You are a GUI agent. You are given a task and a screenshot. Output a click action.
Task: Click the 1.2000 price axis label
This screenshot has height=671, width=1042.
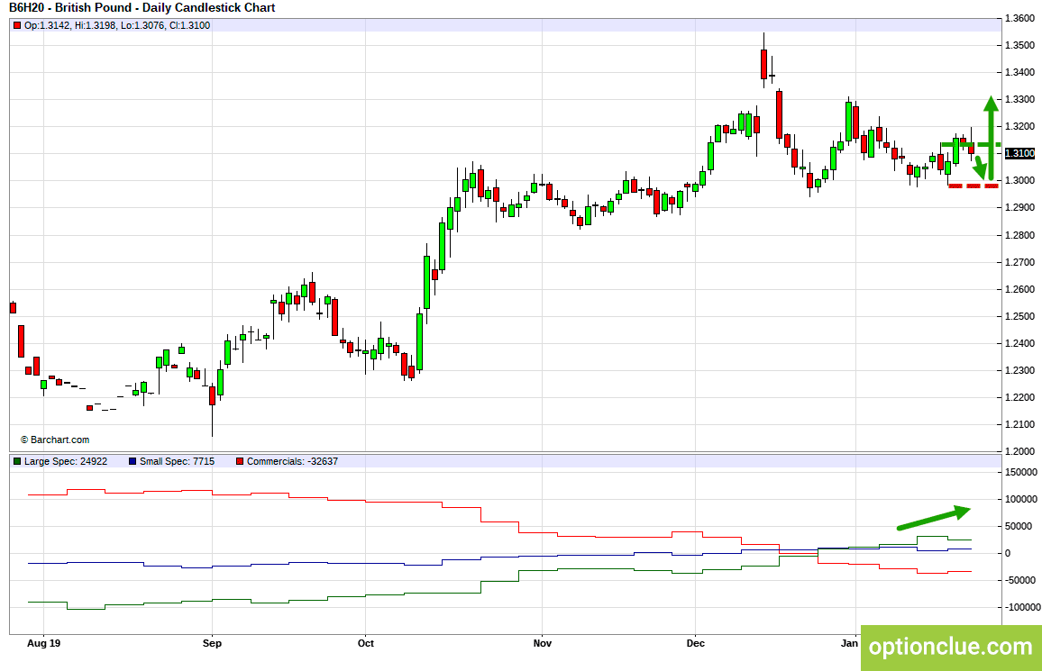[x=1020, y=451]
